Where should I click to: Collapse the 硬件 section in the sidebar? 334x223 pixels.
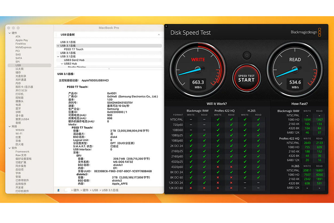pyautogui.click(x=9, y=33)
